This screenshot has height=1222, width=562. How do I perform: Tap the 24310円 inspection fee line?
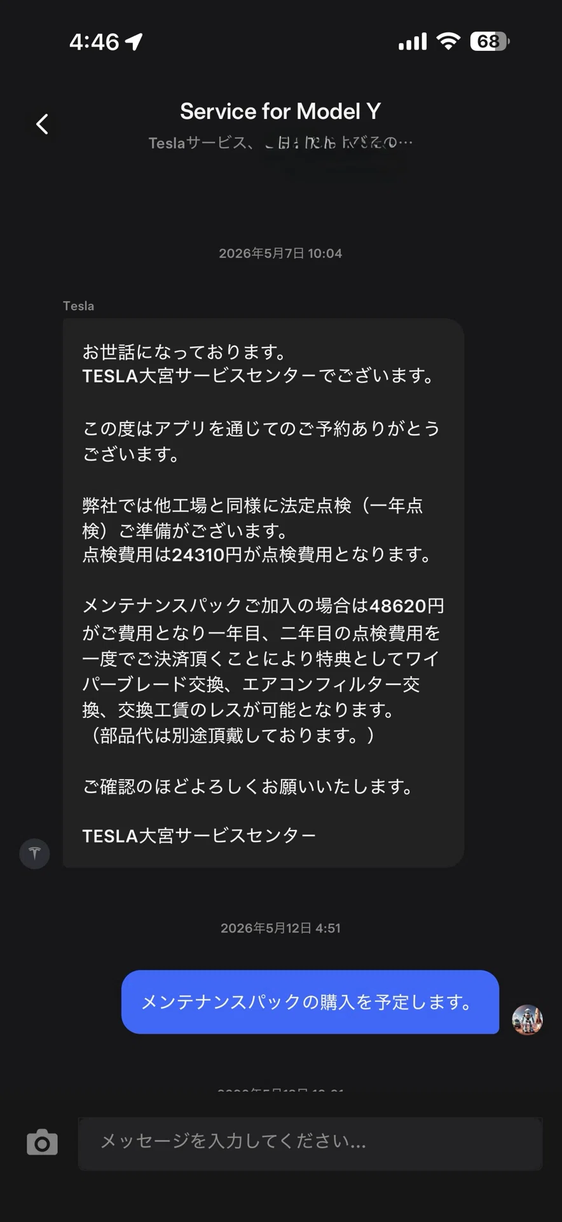pos(257,555)
